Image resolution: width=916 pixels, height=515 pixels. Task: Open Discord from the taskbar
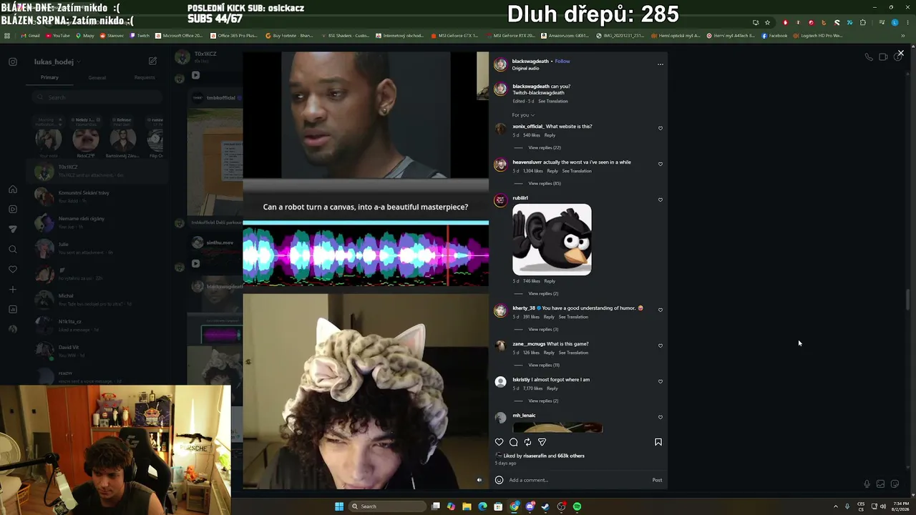(x=530, y=506)
